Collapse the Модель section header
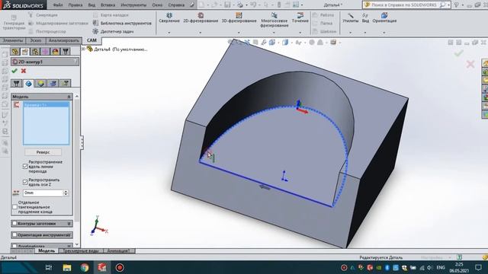This screenshot has width=488, height=274. click(x=42, y=97)
